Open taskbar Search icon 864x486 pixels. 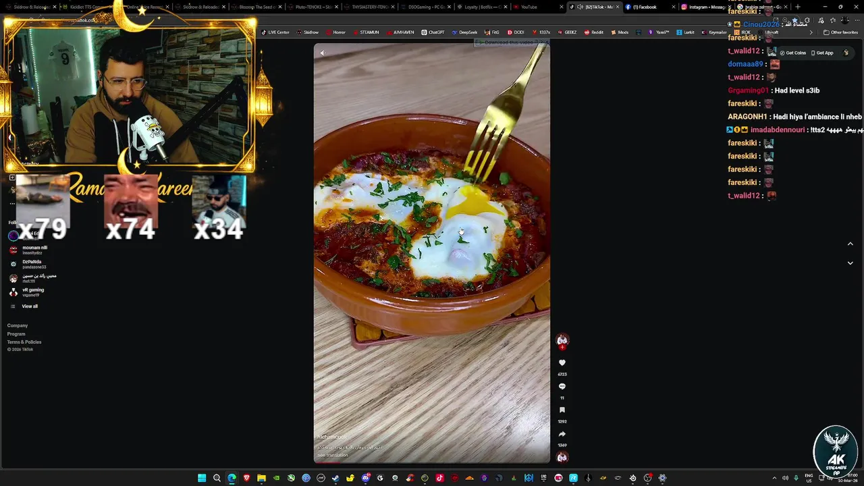[217, 478]
